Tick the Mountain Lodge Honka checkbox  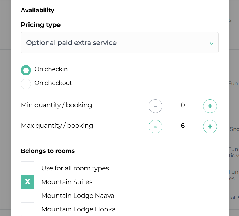(x=28, y=209)
